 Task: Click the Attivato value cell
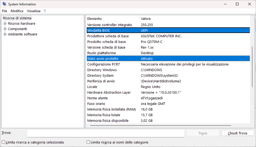(146, 58)
